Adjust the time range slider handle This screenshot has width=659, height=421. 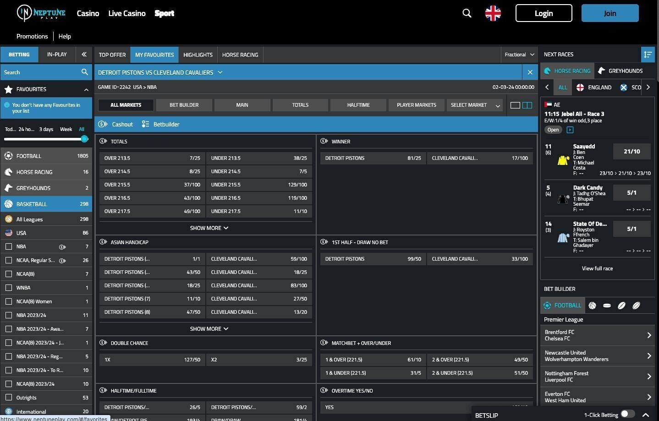pos(84,139)
